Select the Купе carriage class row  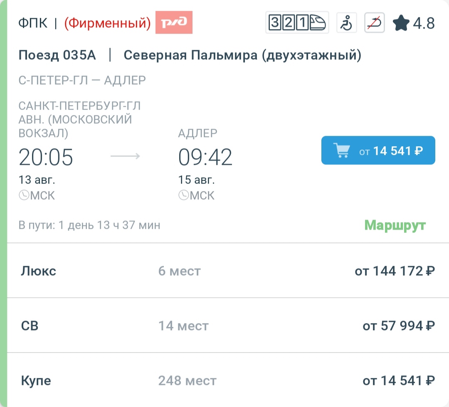(228, 380)
